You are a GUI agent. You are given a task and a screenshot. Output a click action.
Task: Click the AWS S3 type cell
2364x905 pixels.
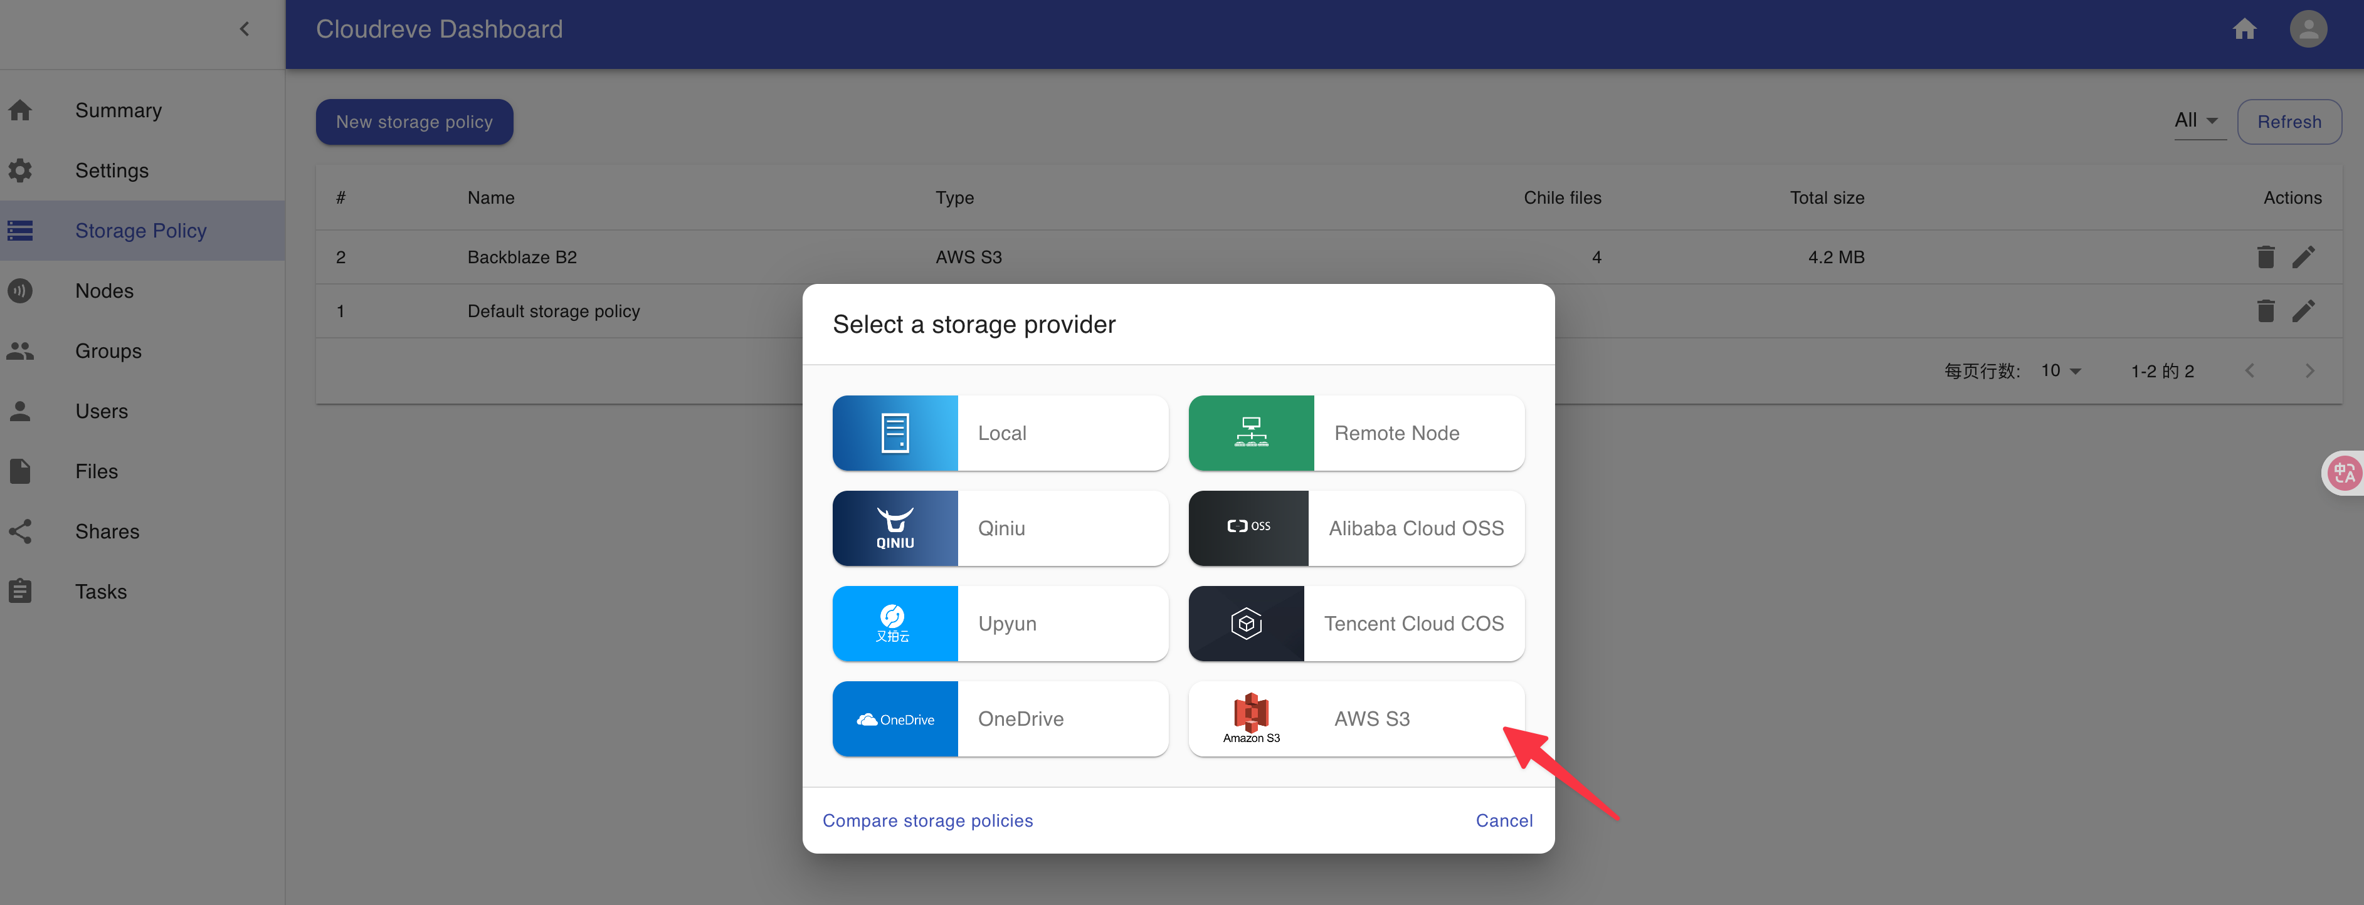pos(968,257)
